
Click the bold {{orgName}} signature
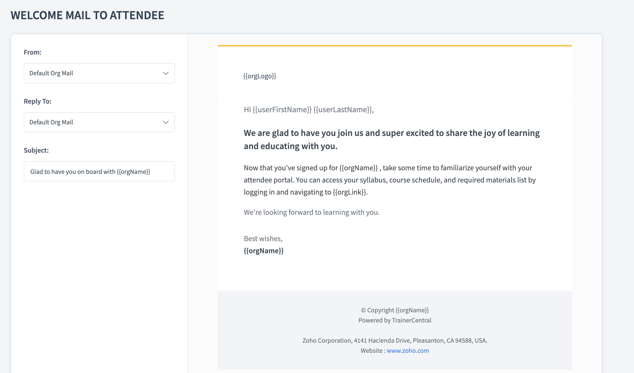(263, 251)
